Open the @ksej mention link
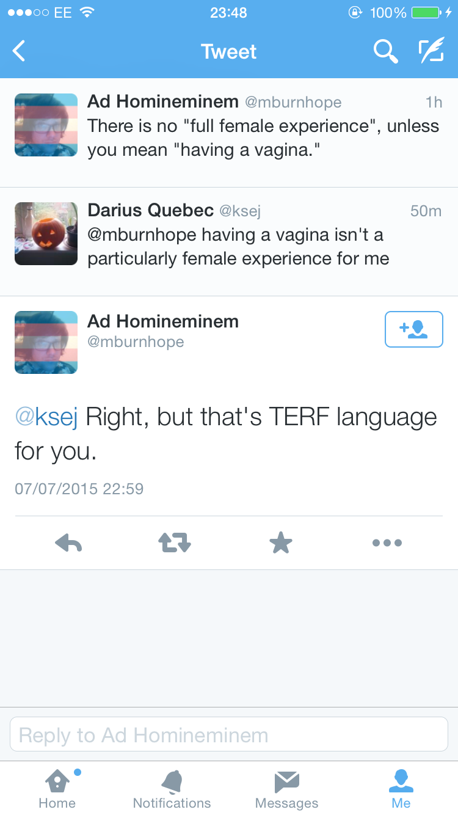The image size is (458, 815). (46, 417)
